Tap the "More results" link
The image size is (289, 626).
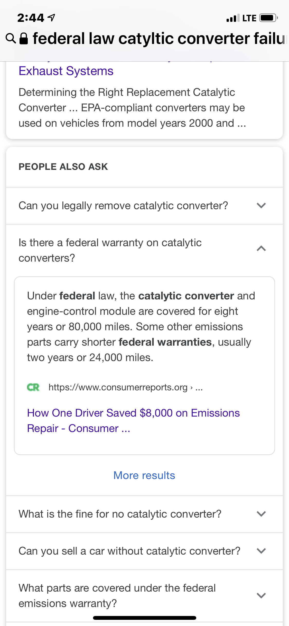tap(144, 475)
